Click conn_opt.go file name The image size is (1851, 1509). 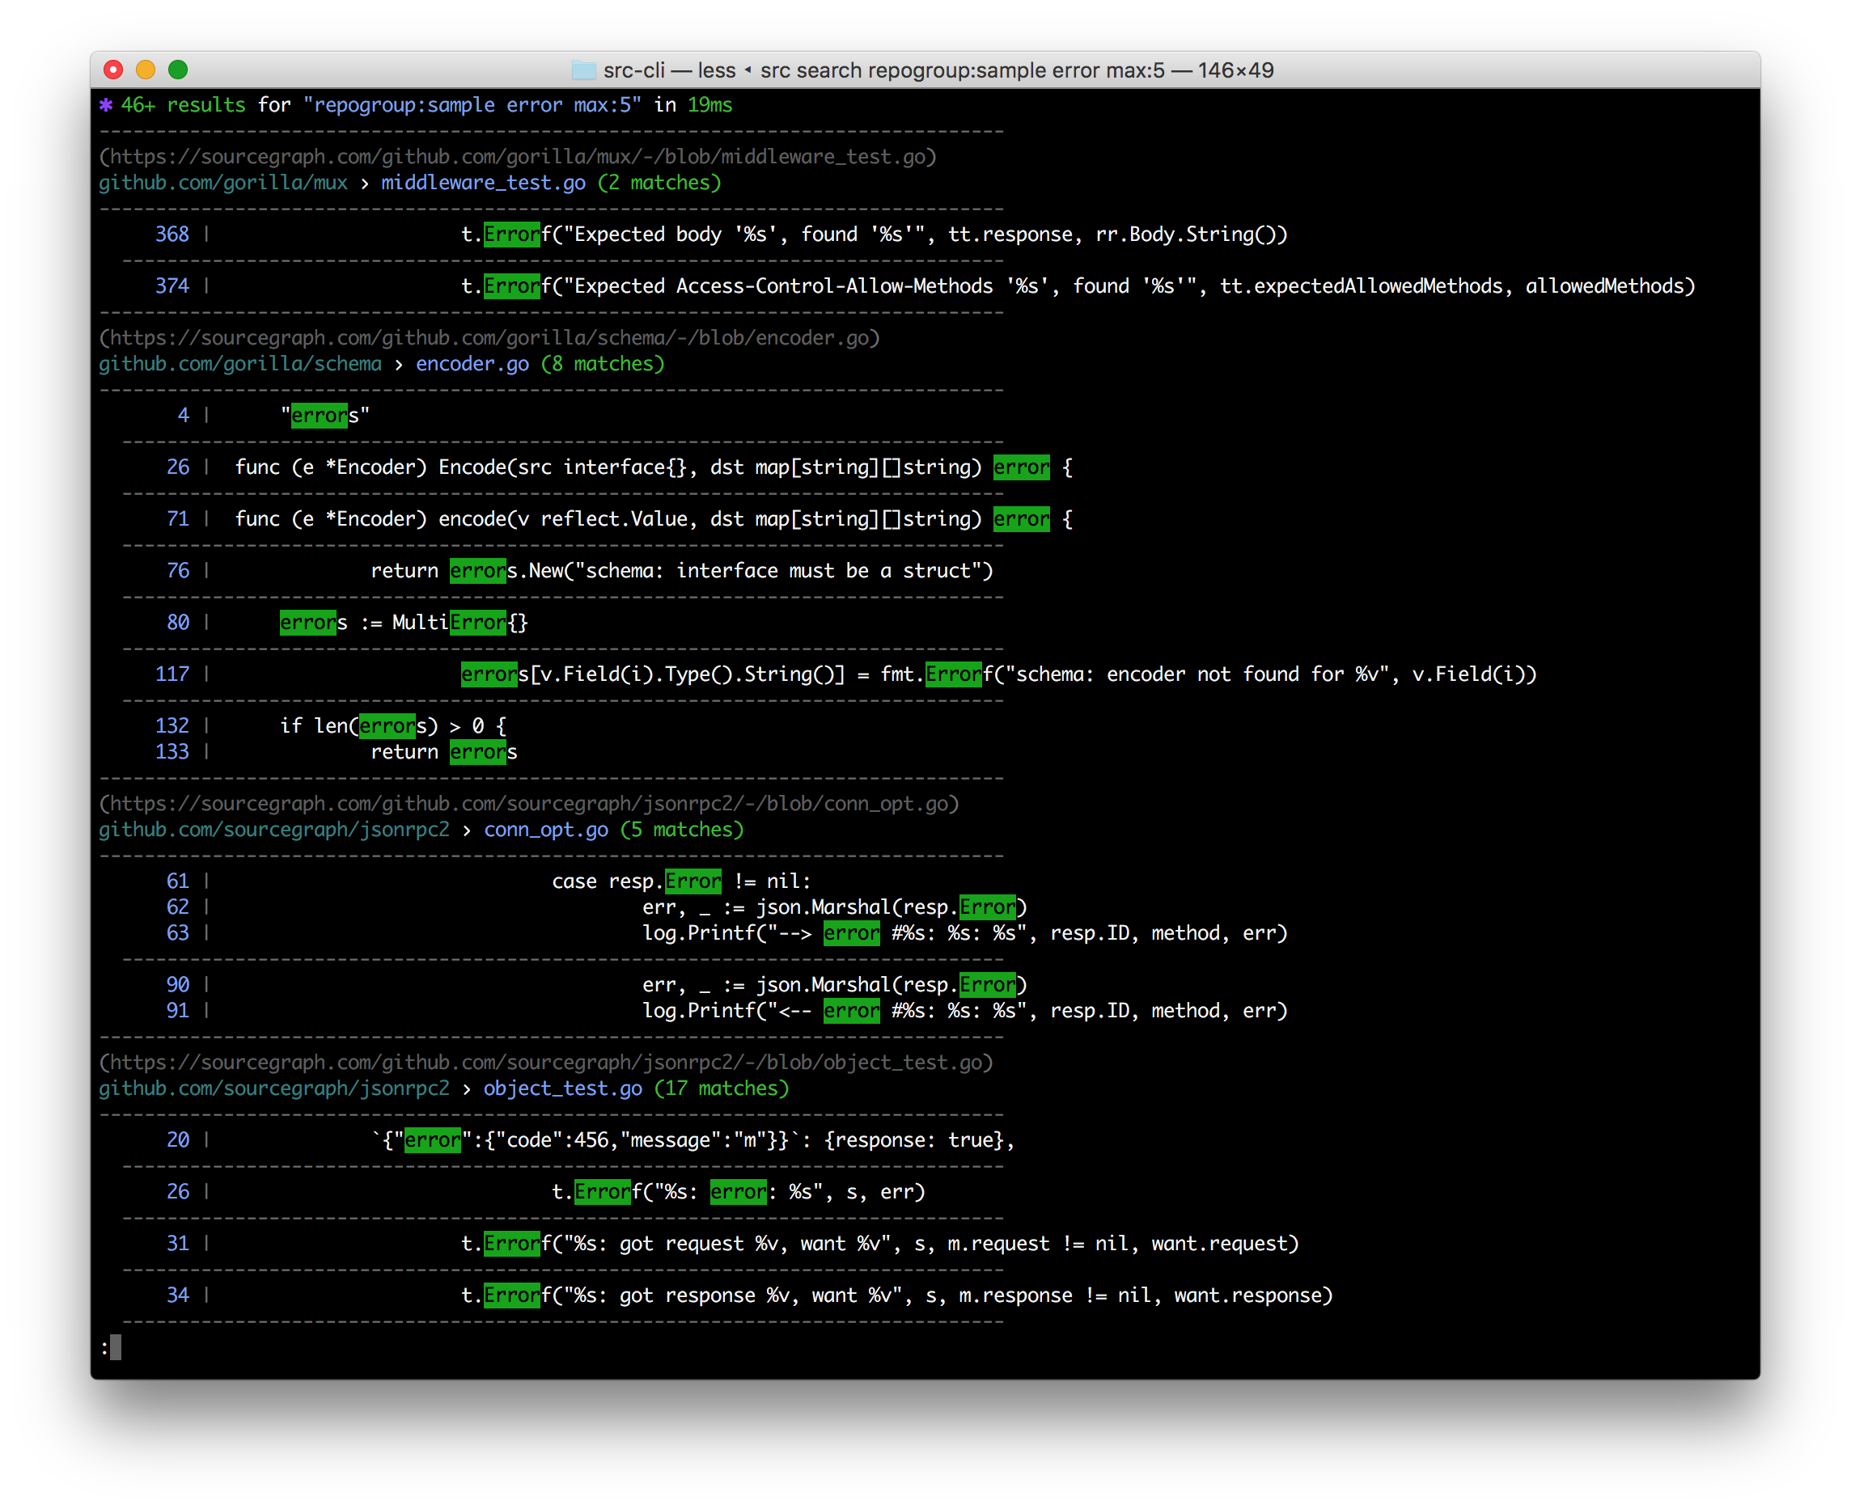(546, 831)
